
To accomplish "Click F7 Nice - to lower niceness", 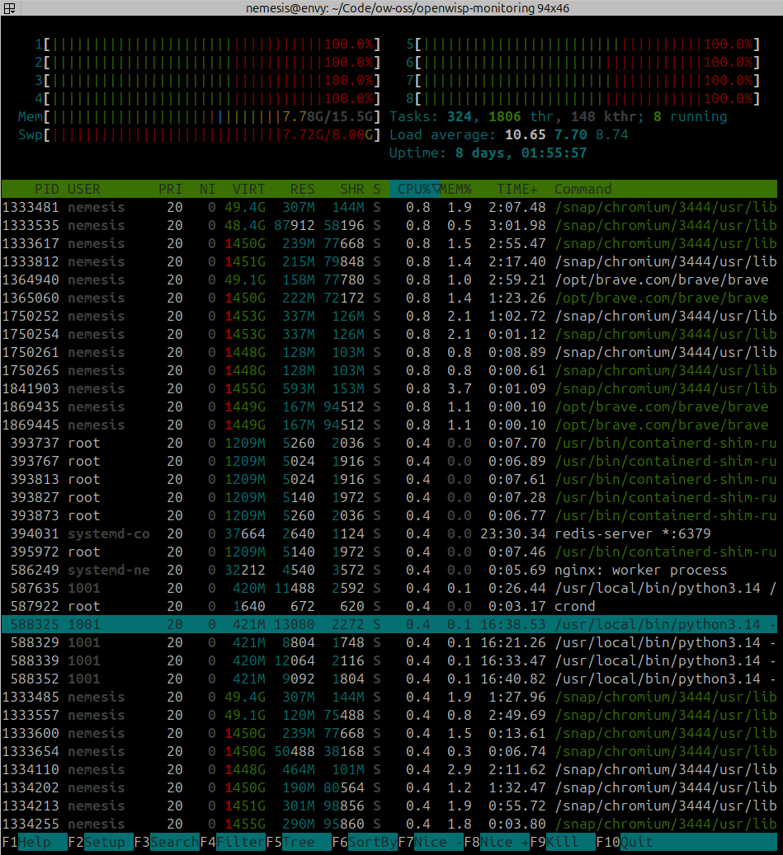I will point(431,842).
